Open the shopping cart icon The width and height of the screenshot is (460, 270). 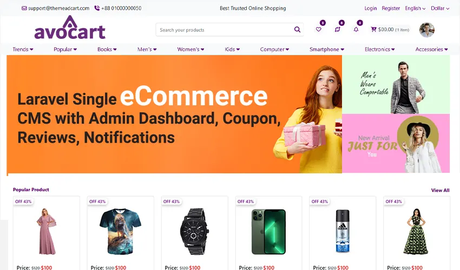coord(373,29)
